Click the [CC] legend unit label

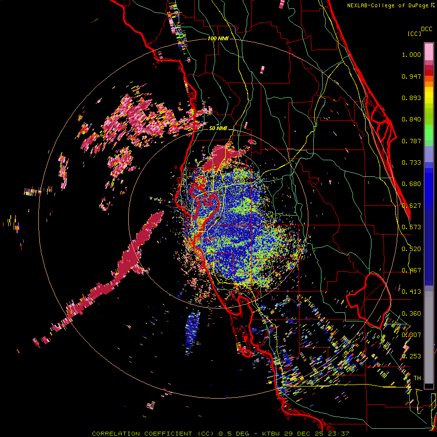pos(415,34)
